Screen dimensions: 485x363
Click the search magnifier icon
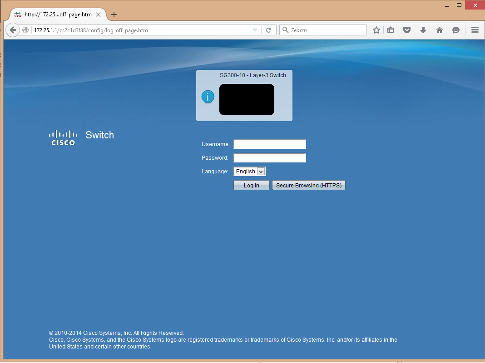[286, 30]
